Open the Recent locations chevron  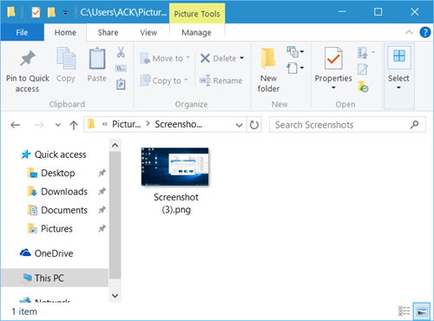tap(58, 125)
